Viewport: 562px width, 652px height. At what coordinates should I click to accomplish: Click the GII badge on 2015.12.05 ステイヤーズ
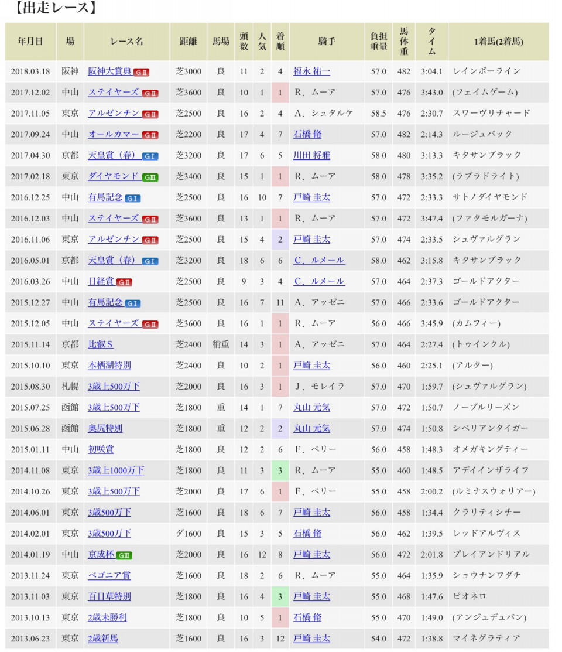[150, 325]
